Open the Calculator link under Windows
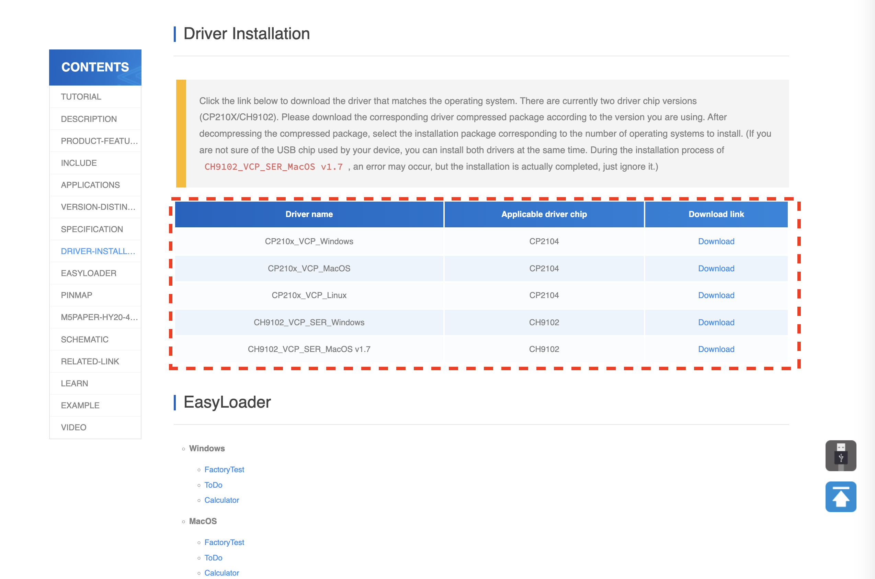Image resolution: width=875 pixels, height=579 pixels. (x=221, y=500)
